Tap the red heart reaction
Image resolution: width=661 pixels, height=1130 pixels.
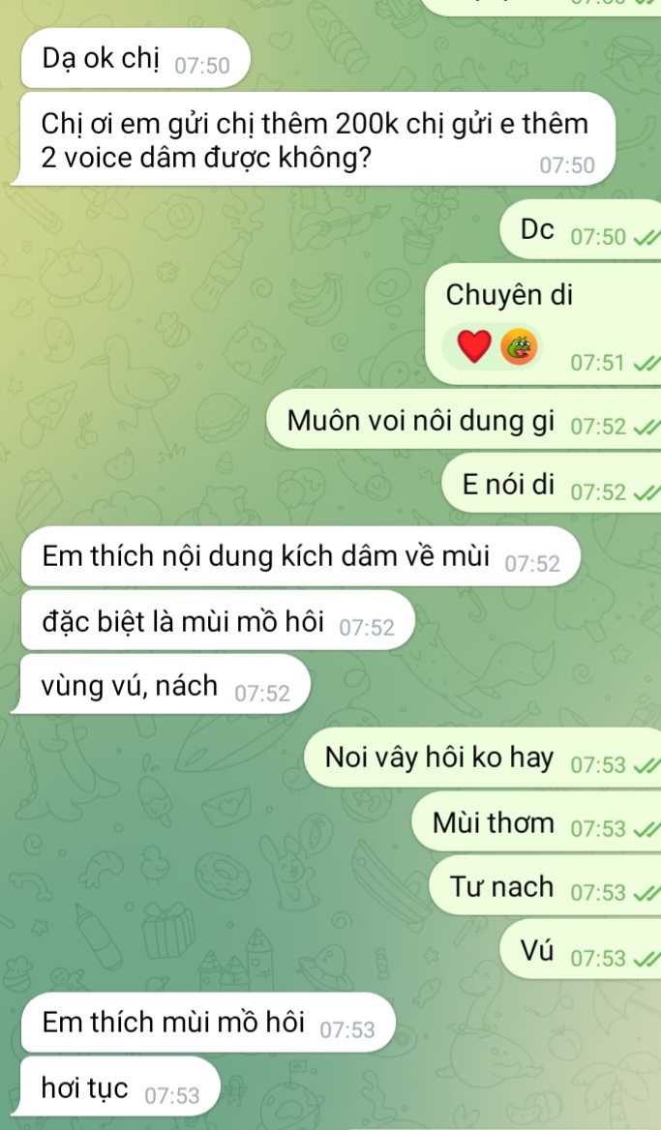(x=474, y=346)
